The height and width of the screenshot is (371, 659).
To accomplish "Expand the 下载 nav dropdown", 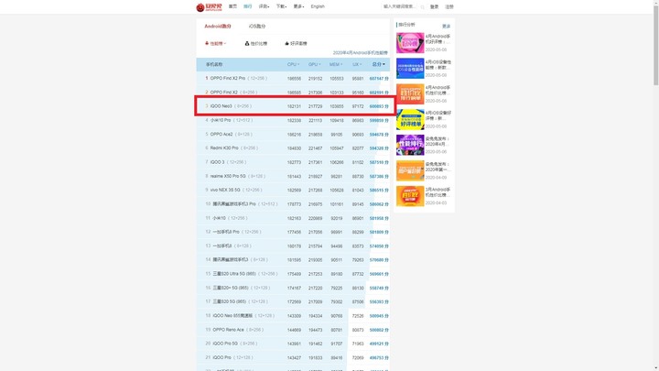I will click(x=281, y=6).
